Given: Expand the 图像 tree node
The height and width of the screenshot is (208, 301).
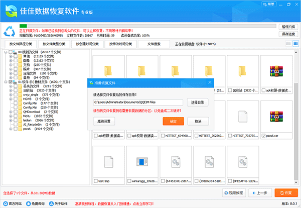Looking at the screenshot, I should point(11,61).
